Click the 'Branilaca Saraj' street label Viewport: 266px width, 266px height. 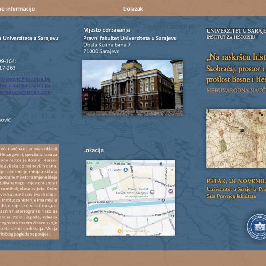[165, 183]
